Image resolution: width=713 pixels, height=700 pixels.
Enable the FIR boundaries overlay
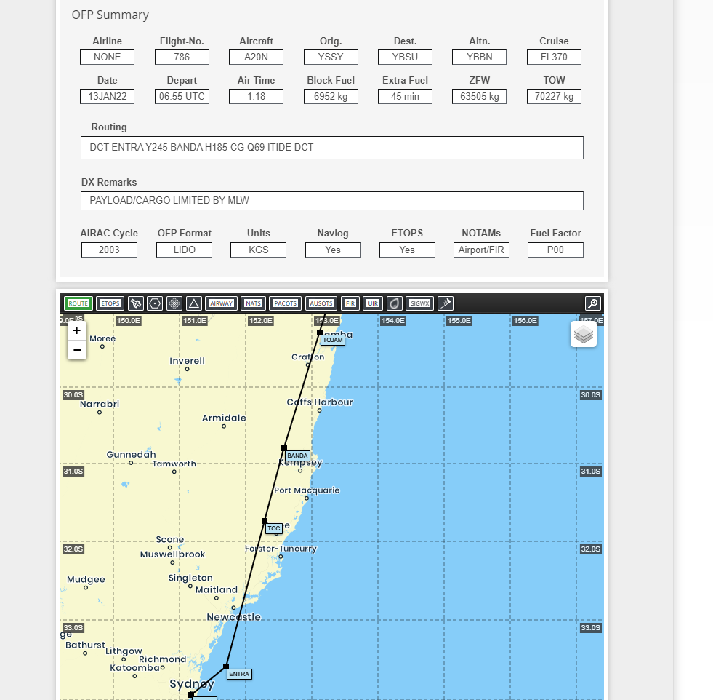pos(350,303)
